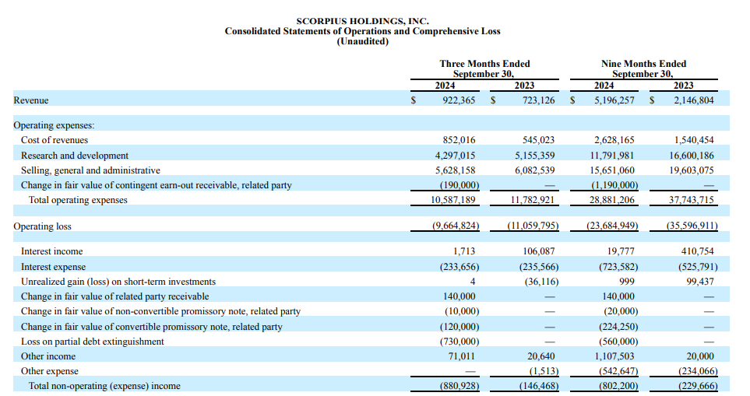Select operating loss (23,684,949)
Viewport: 750px width, 396px height.
point(612,226)
